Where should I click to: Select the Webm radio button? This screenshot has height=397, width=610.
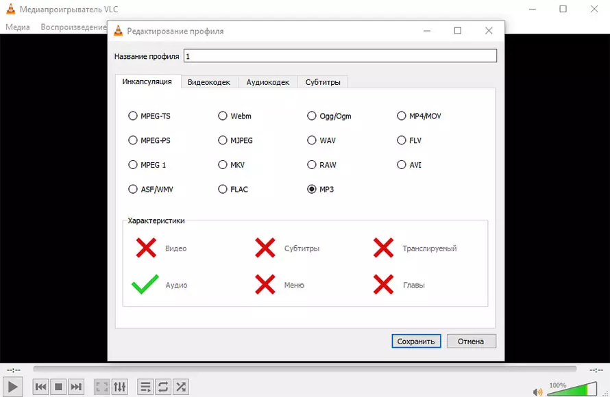(222, 116)
